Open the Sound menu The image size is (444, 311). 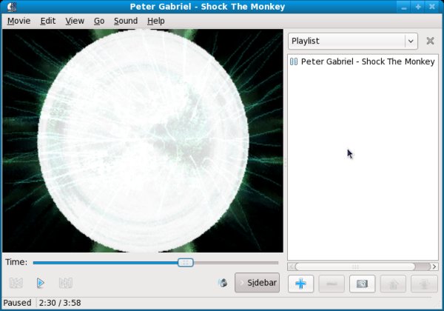pos(126,21)
